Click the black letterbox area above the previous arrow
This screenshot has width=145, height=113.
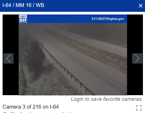(11, 34)
